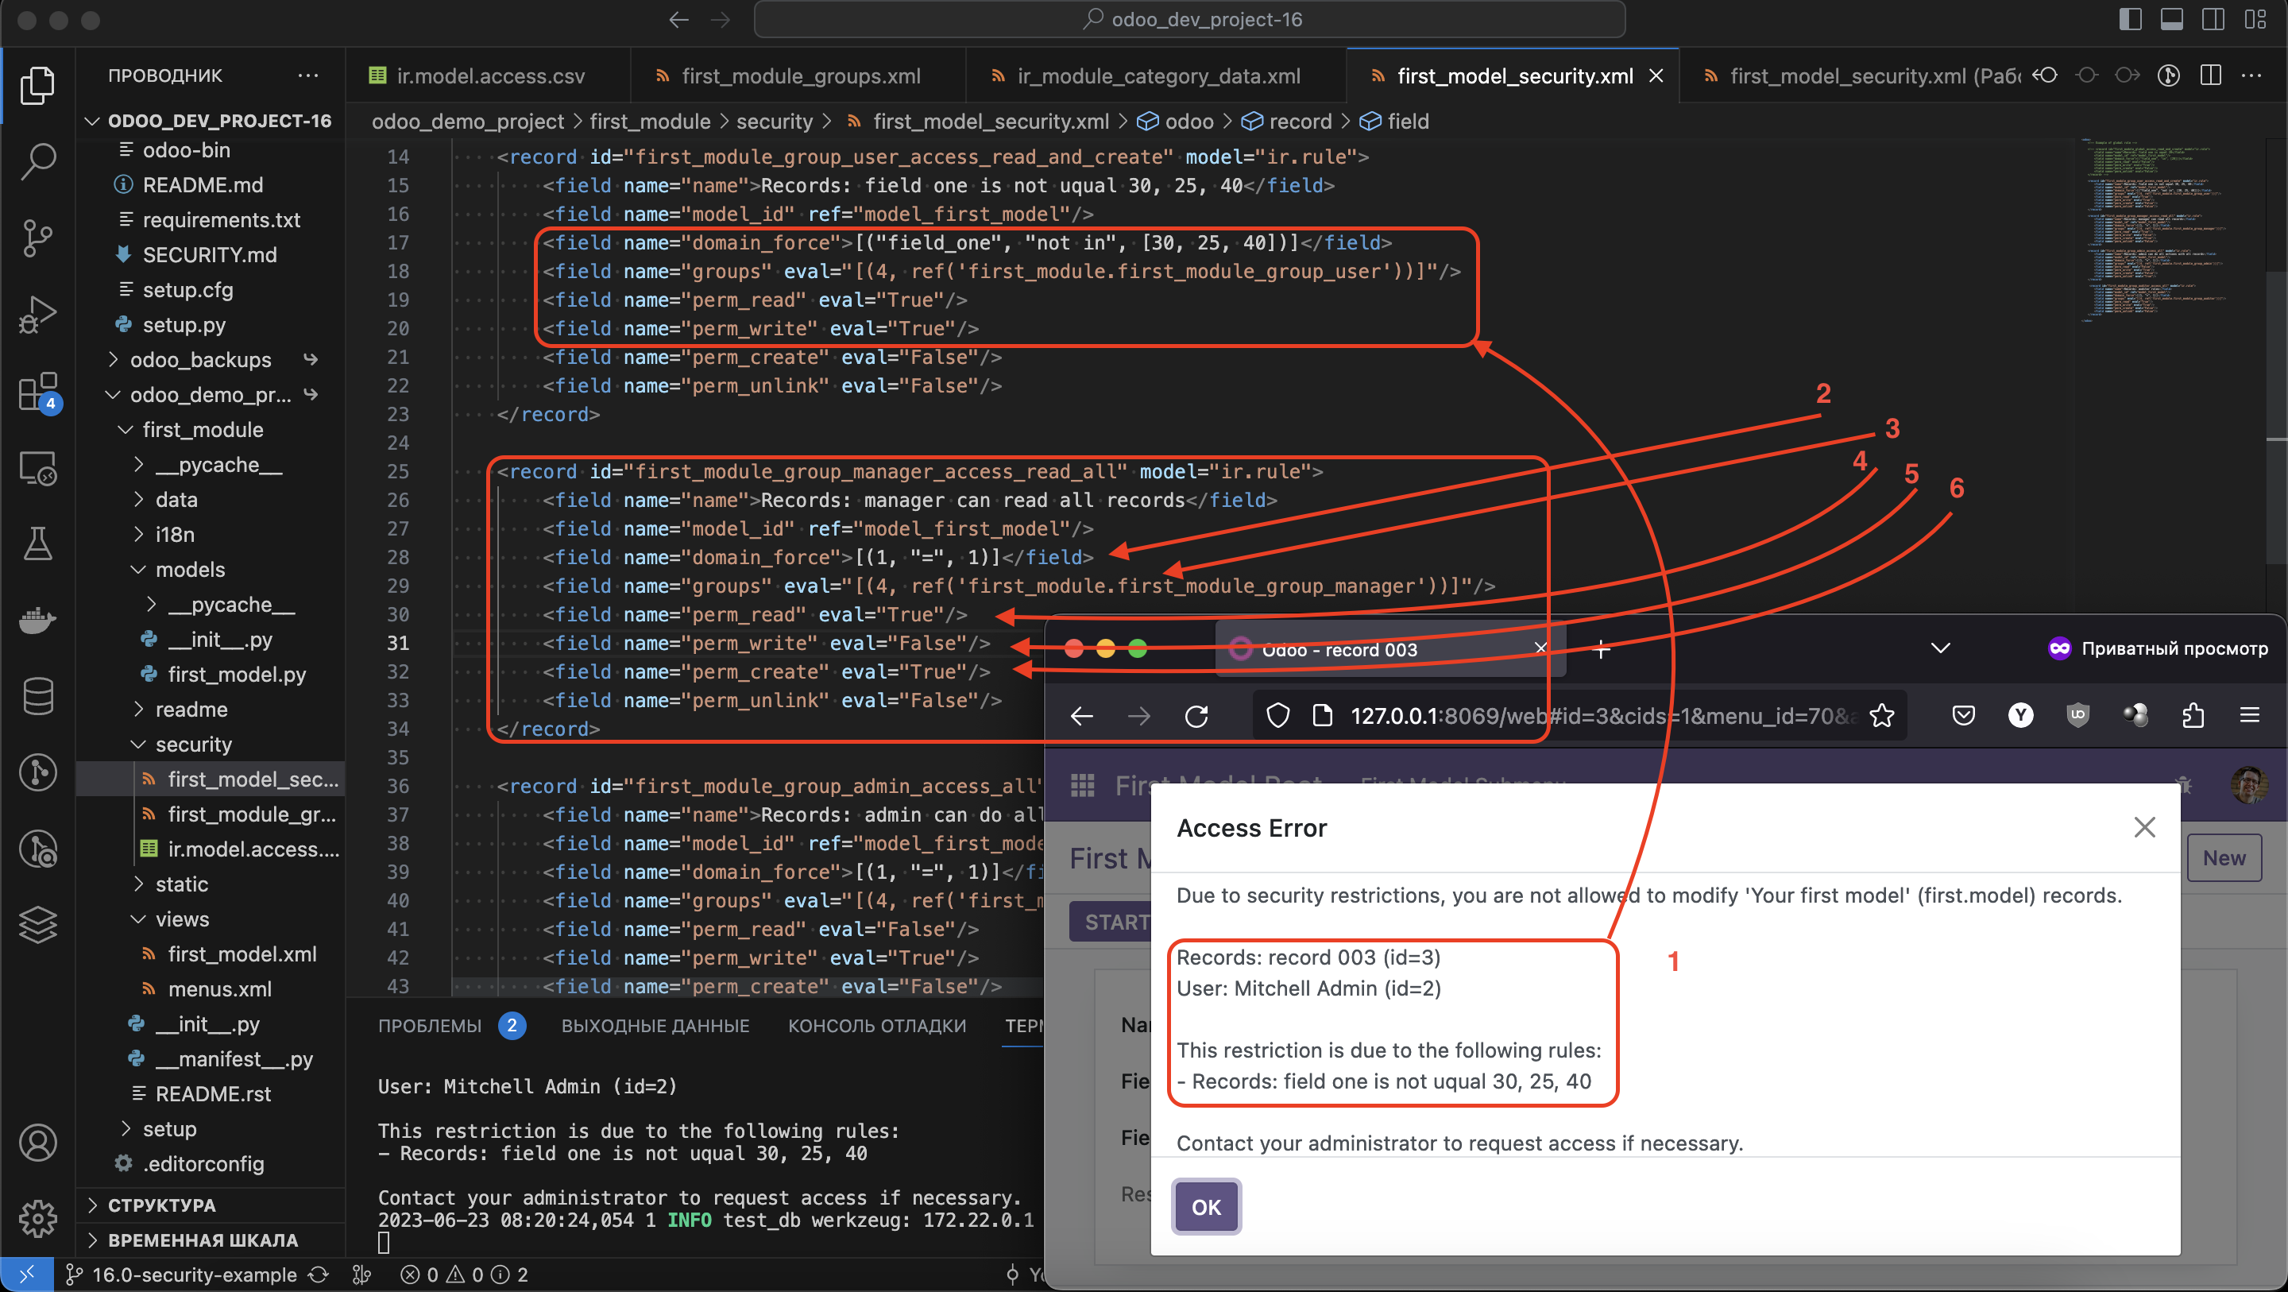Open the Database view in activity bar
The height and width of the screenshot is (1292, 2288).
click(37, 696)
